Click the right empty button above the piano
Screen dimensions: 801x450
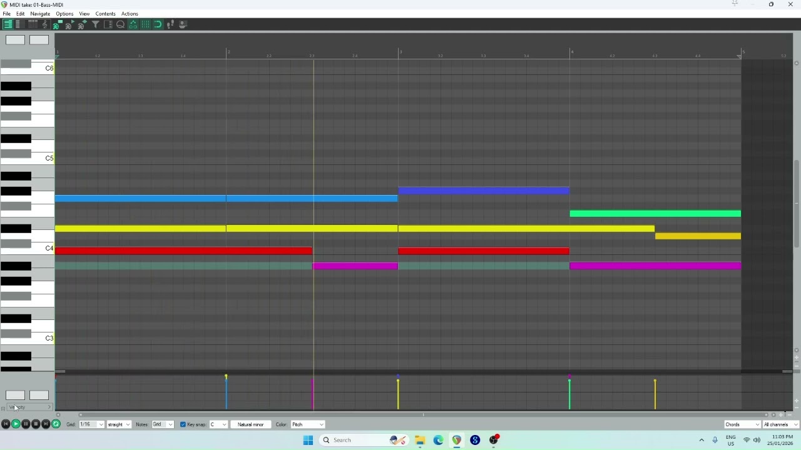(x=39, y=40)
